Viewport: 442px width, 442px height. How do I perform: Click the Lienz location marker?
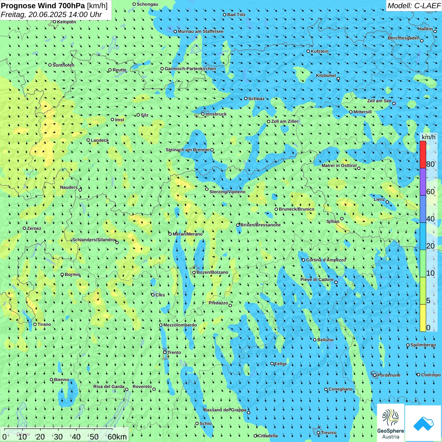pos(387,202)
